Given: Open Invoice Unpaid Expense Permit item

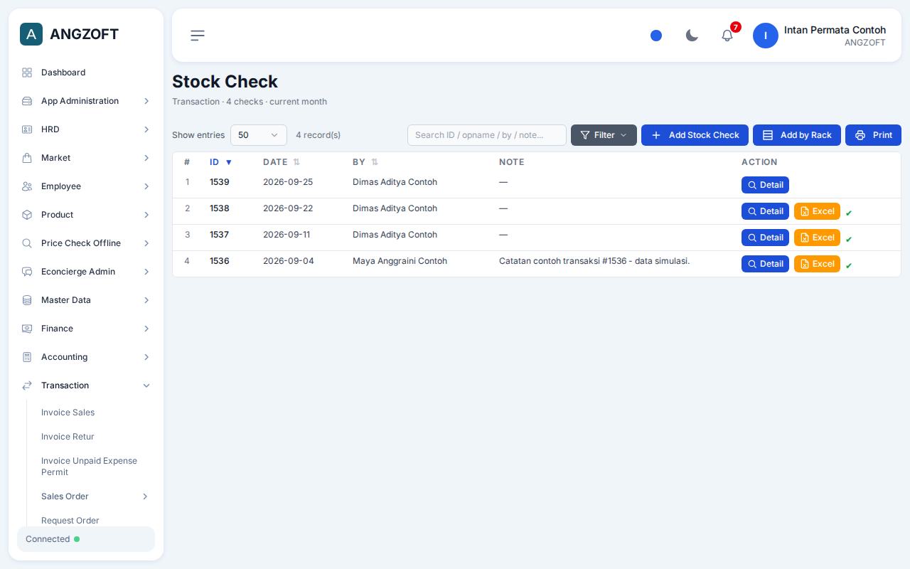Looking at the screenshot, I should pyautogui.click(x=89, y=467).
